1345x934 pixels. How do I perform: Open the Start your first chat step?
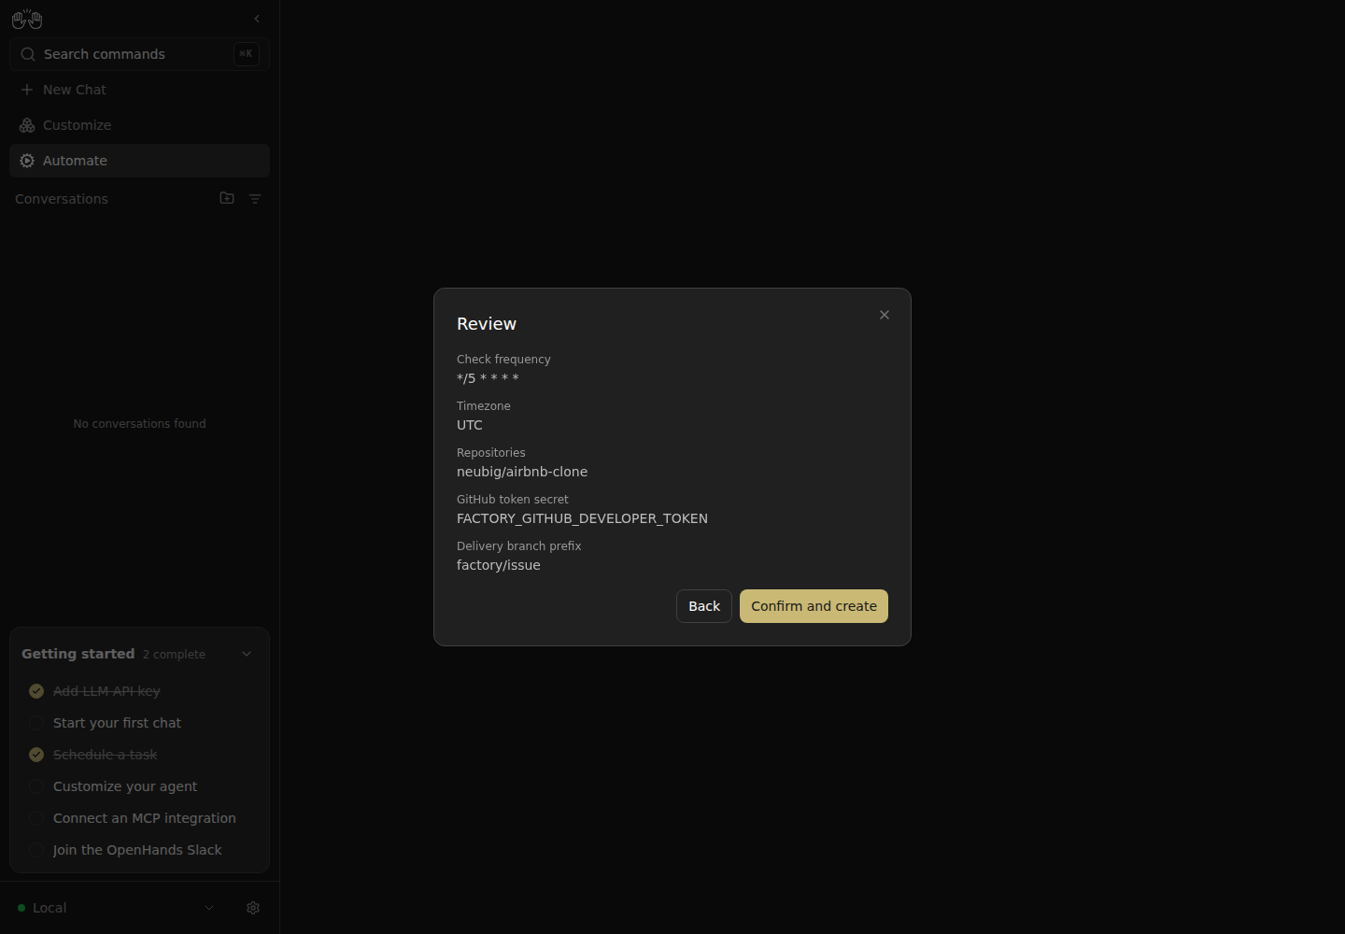(x=117, y=723)
